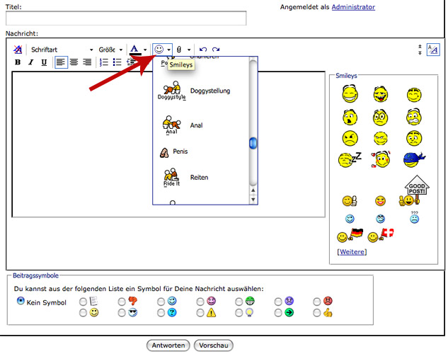Viewport: 448px width, 354px height.
Task: Click the undo arrow in toolbar
Action: tap(203, 50)
